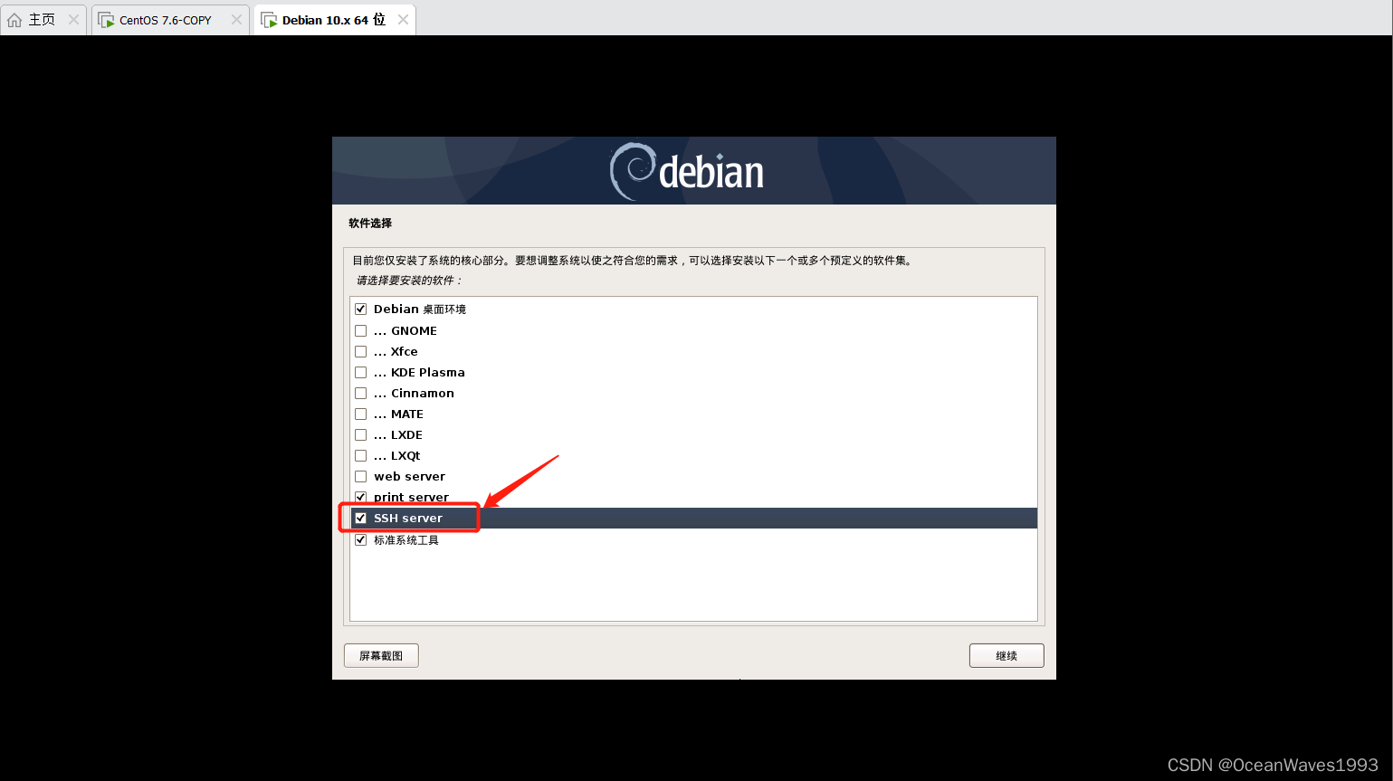Toggle the web server checkbox
Image resolution: width=1393 pixels, height=781 pixels.
click(360, 477)
